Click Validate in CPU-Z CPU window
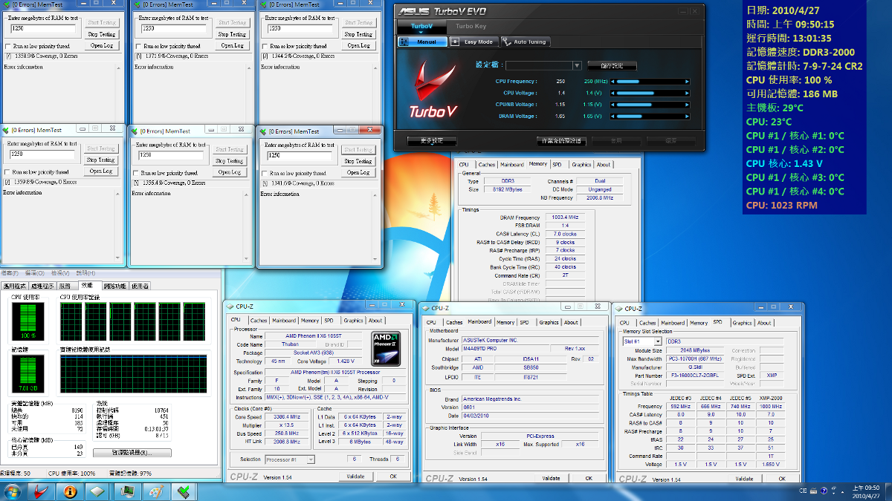 coord(355,477)
